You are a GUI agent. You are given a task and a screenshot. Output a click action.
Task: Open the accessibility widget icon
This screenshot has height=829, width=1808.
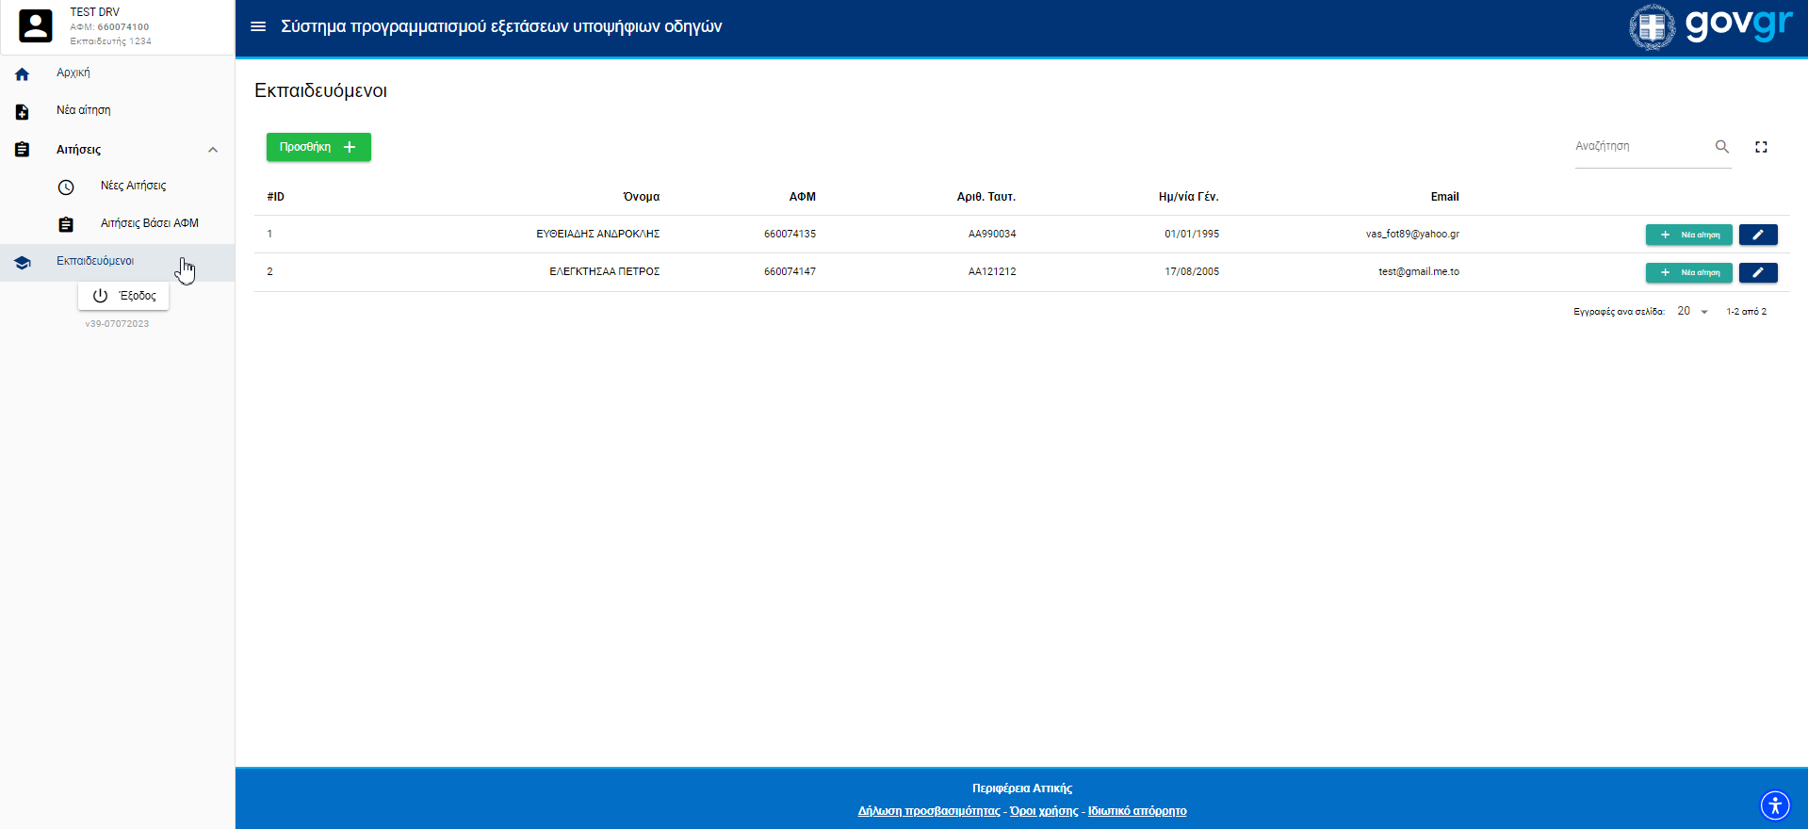click(1775, 805)
